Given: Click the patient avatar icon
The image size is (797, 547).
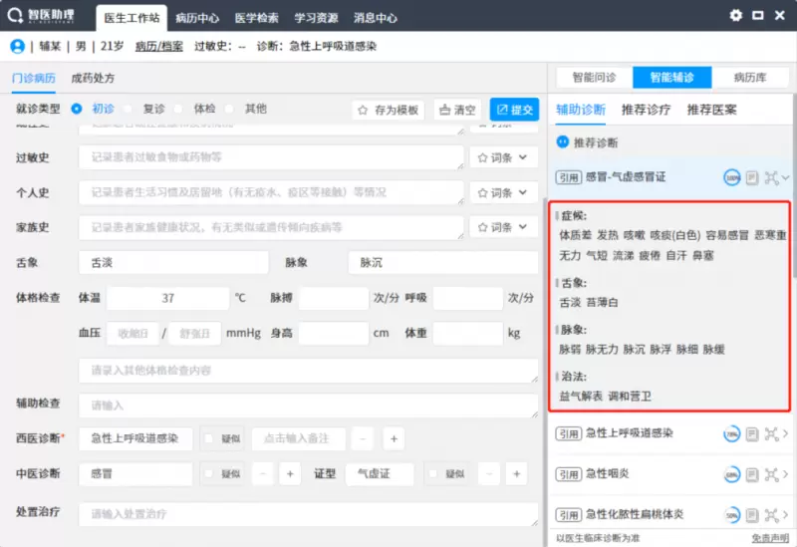Looking at the screenshot, I should (x=17, y=46).
